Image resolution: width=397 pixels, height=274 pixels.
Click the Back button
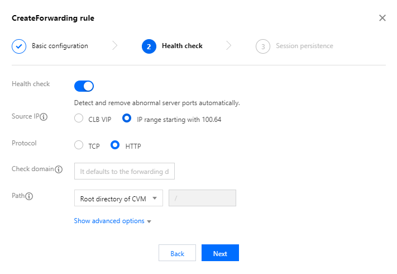tap(177, 253)
